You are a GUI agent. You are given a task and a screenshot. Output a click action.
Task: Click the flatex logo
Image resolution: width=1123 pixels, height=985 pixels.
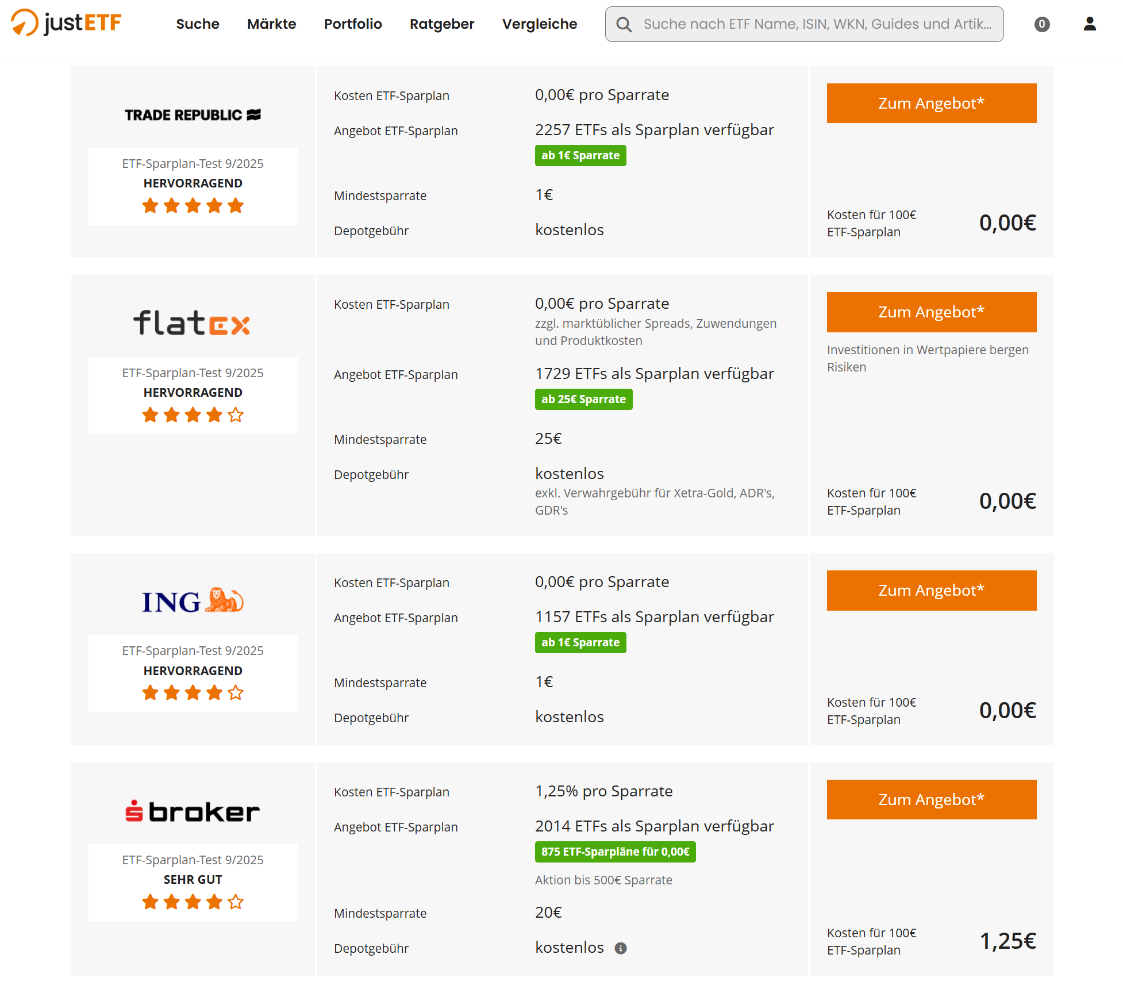coord(193,323)
